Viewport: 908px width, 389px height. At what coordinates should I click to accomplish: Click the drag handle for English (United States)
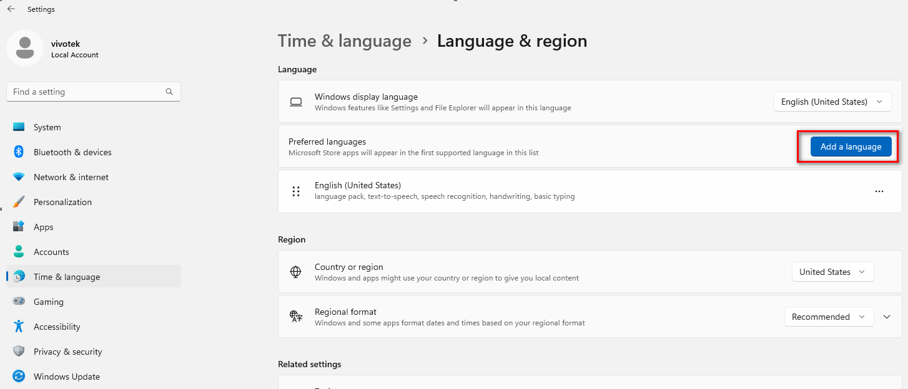(296, 191)
